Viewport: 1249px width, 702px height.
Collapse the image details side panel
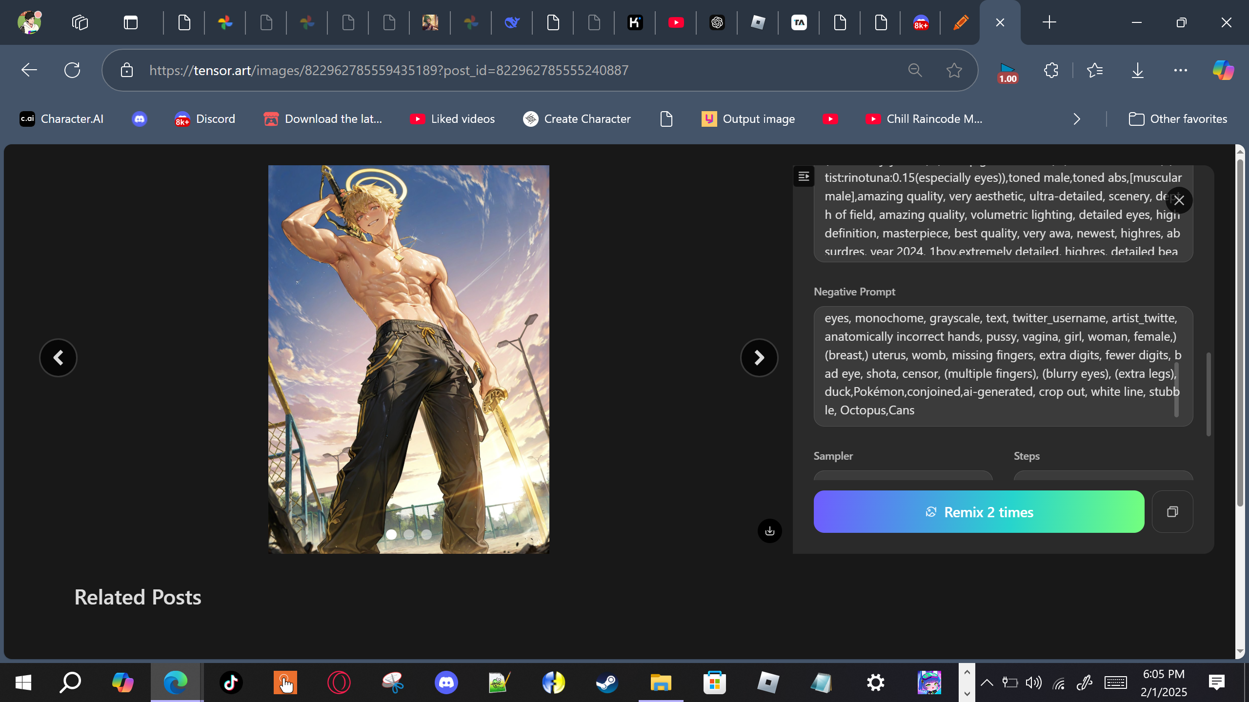[x=804, y=176]
